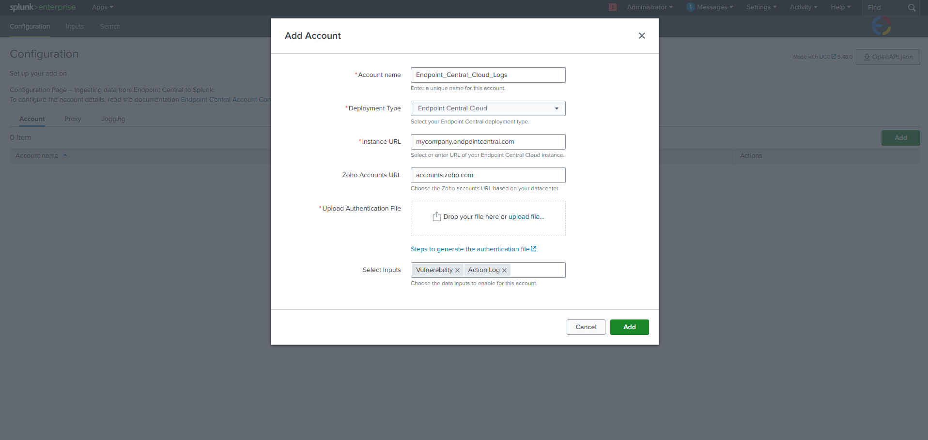Click the search magnifier icon in top bar
This screenshot has height=440, width=928.
click(x=912, y=8)
